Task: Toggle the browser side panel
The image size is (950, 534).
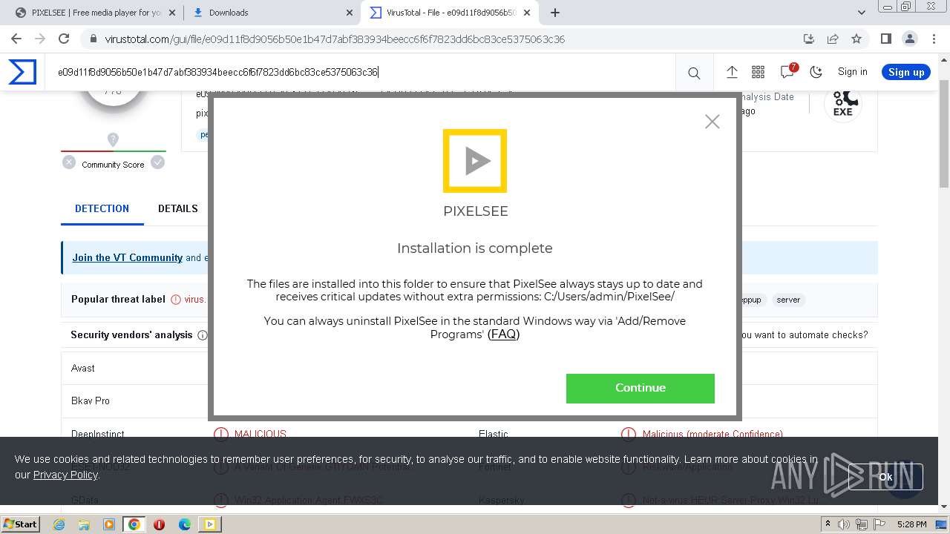Action: [885, 39]
